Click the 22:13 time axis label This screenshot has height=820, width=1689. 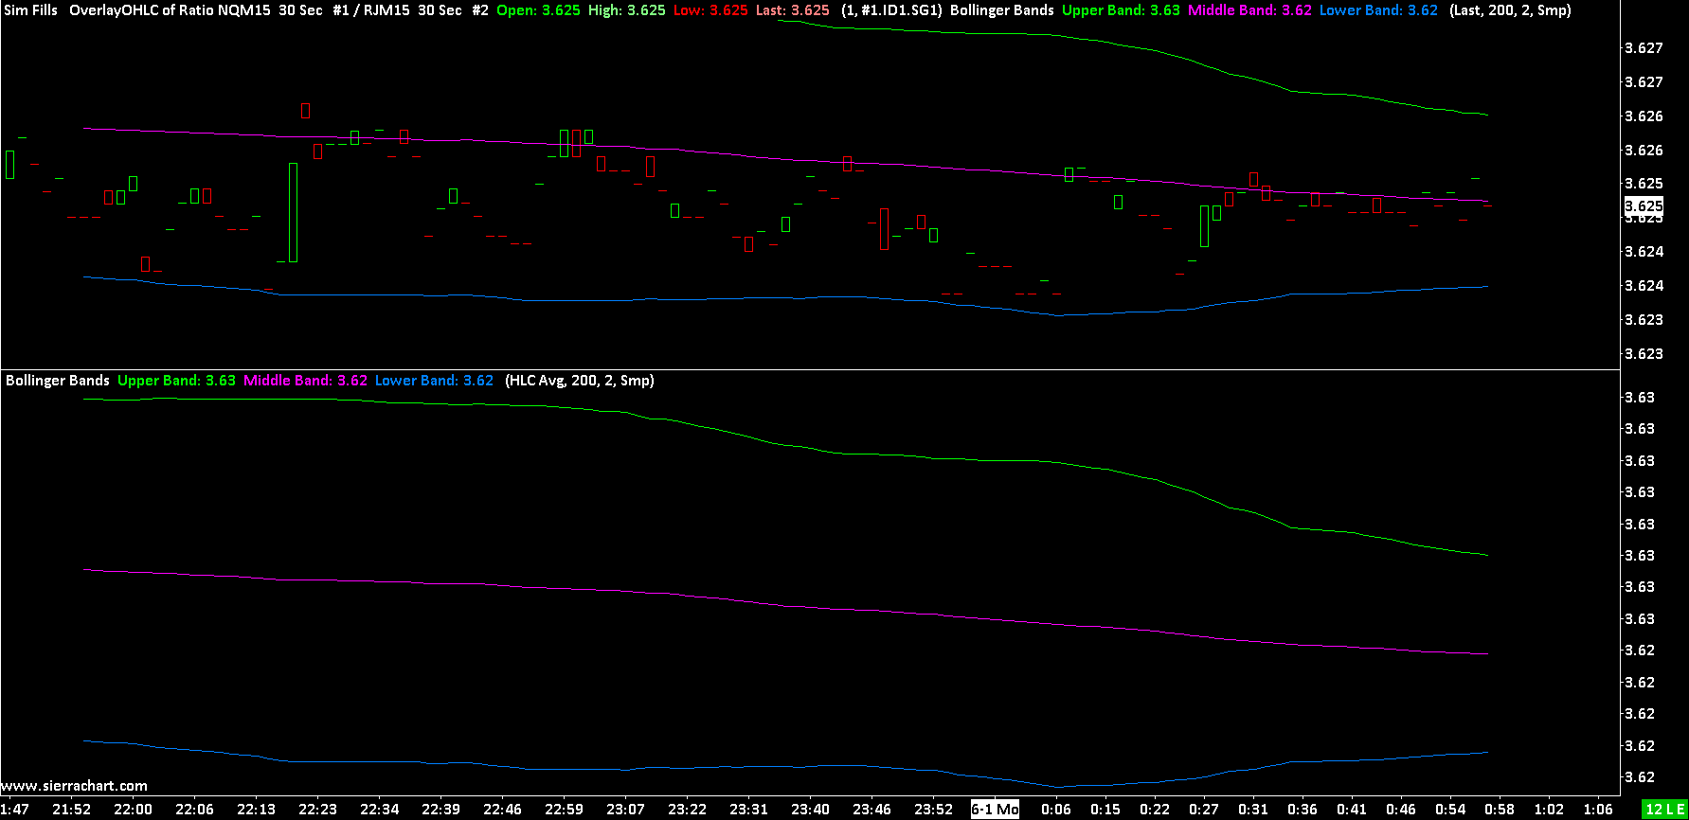256,810
